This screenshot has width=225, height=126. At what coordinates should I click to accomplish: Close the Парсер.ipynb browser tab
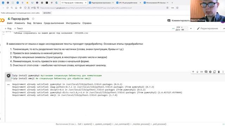tap(86, 3)
